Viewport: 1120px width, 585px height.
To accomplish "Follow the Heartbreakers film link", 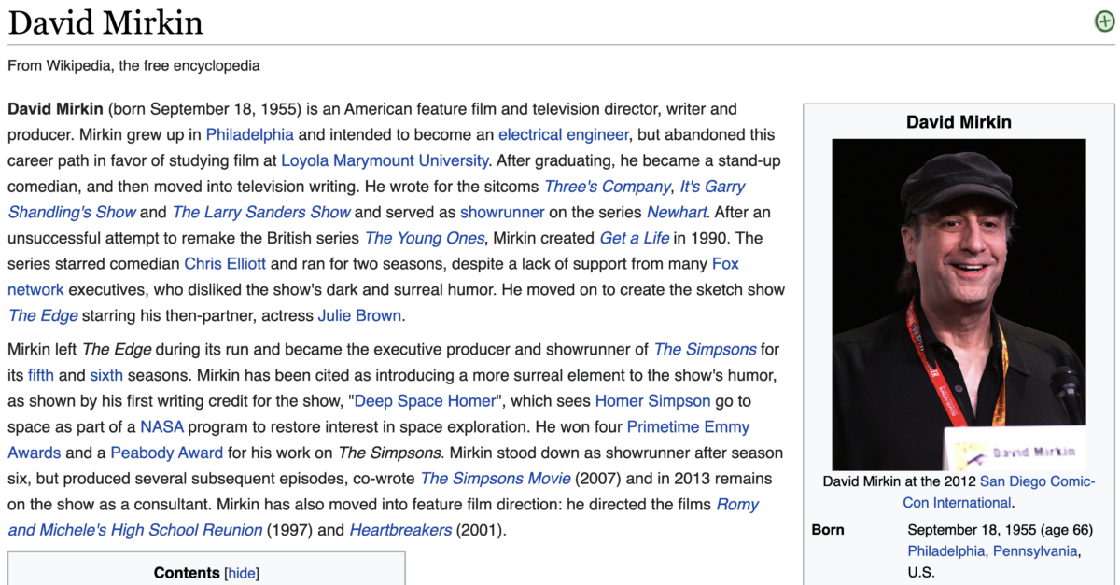I will (400, 530).
